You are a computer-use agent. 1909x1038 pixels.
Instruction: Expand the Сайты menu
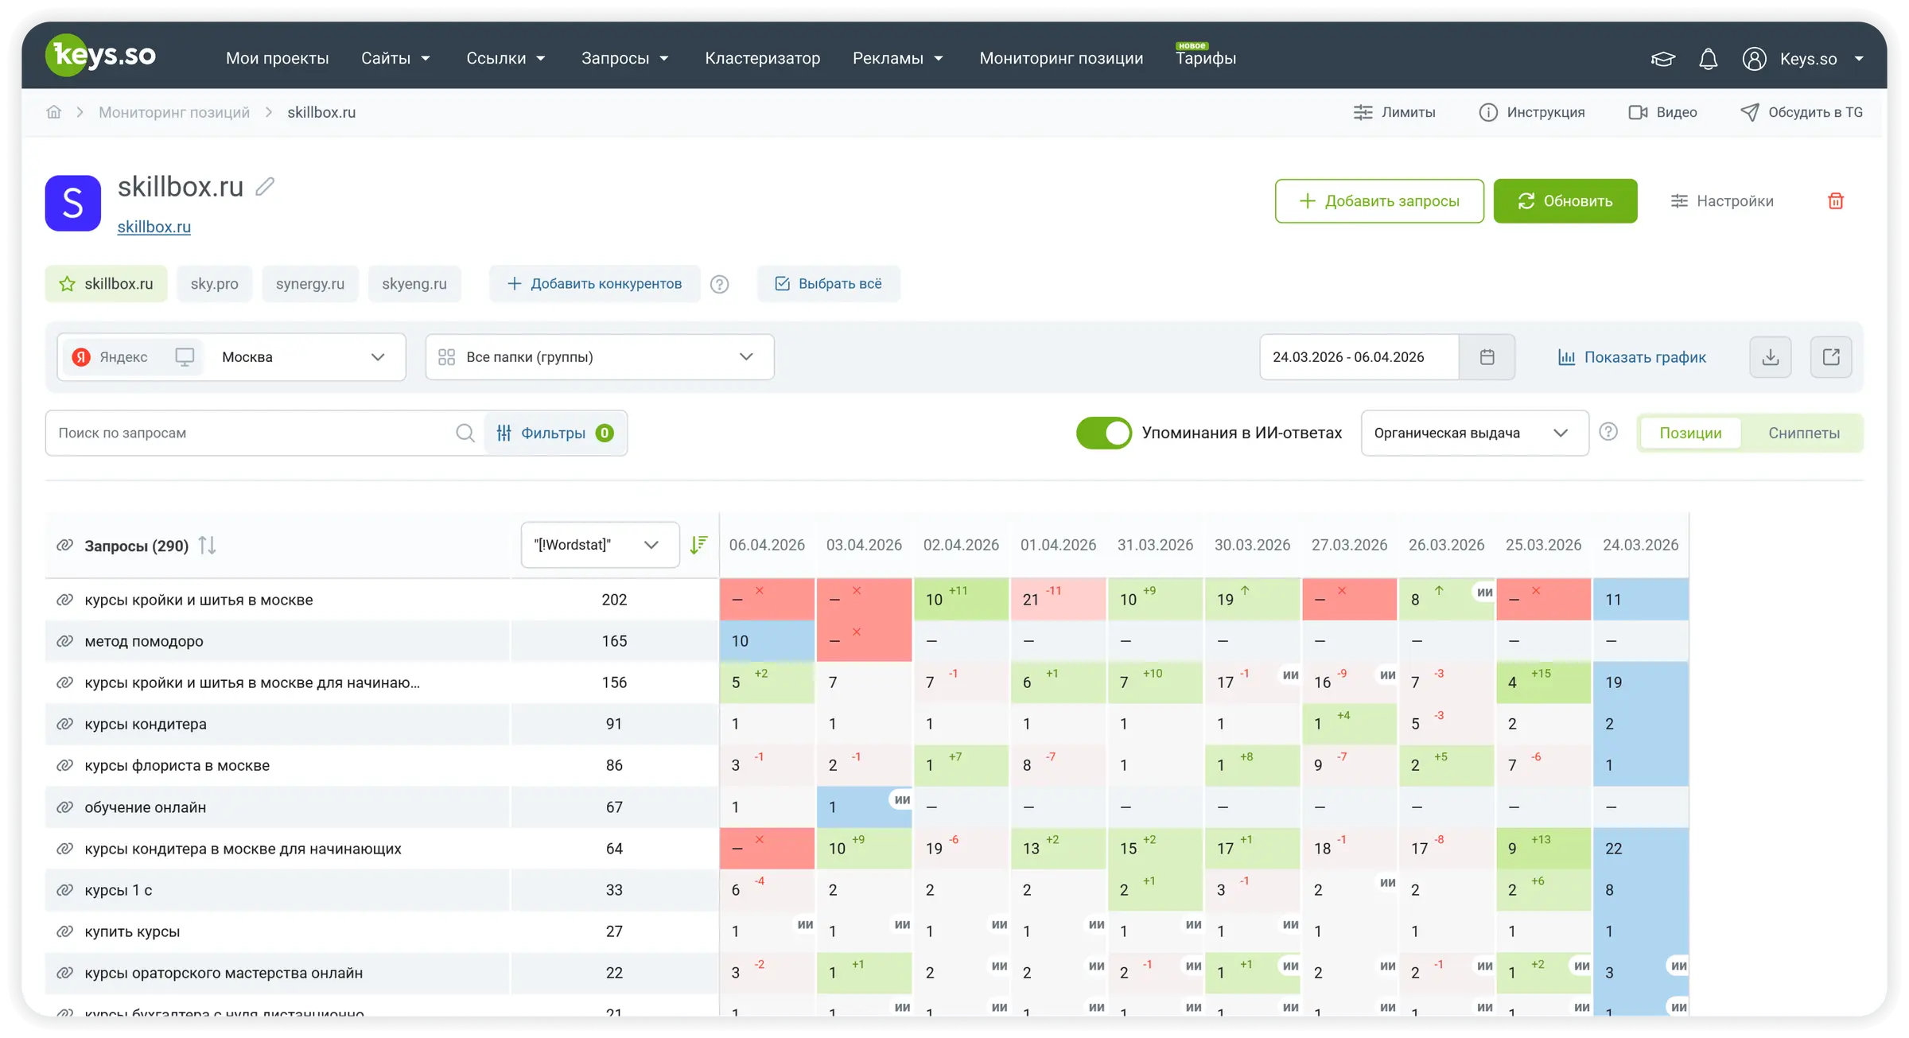coord(395,58)
